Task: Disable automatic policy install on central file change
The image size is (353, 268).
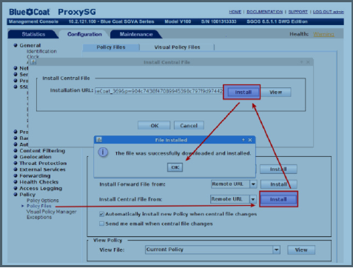Action: tap(101, 214)
